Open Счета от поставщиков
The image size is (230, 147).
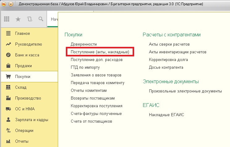coord(92,121)
